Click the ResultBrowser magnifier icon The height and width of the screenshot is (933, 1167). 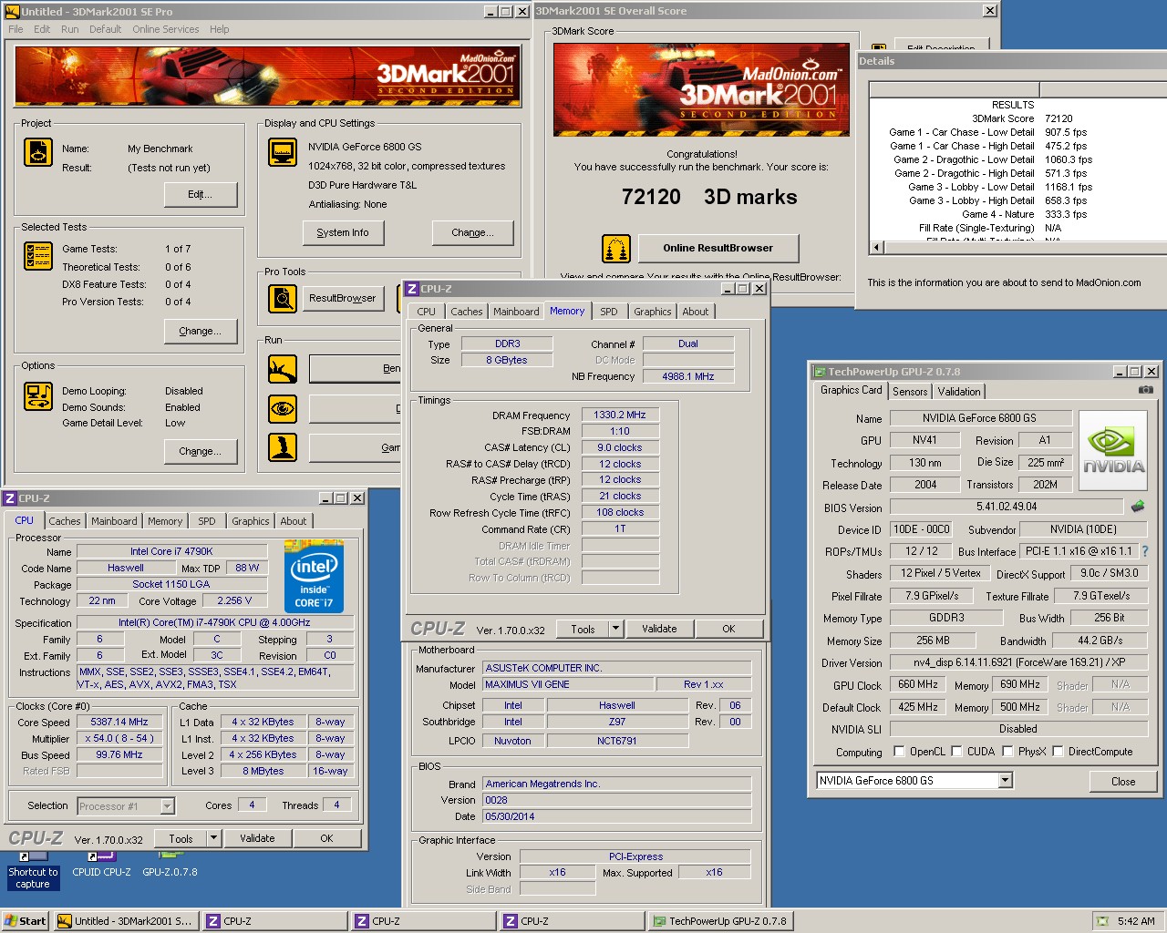coord(283,298)
